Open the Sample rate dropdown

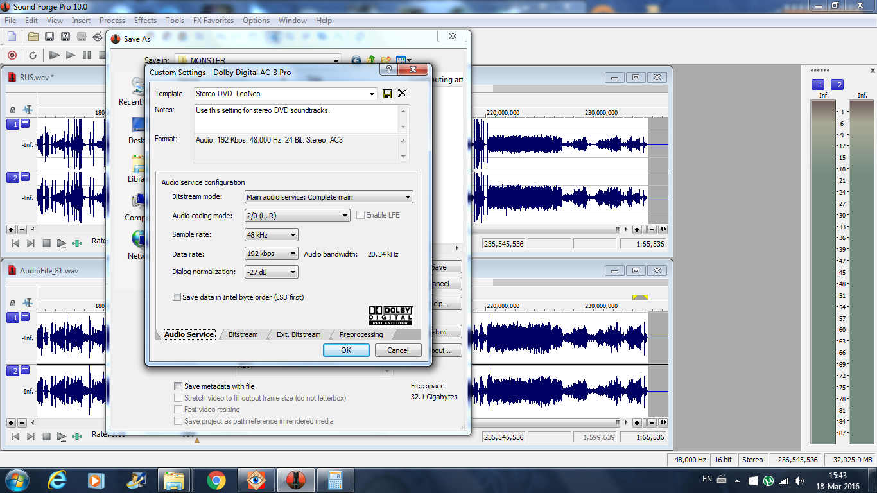(293, 235)
